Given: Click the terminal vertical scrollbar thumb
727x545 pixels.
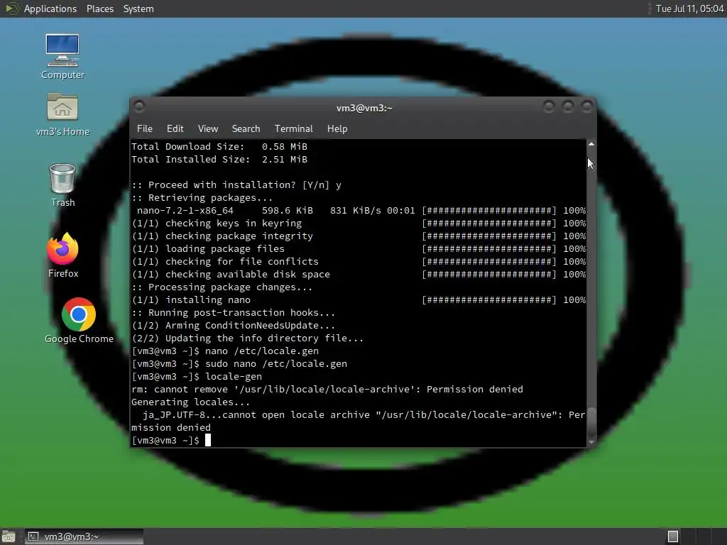Looking at the screenshot, I should pos(591,422).
